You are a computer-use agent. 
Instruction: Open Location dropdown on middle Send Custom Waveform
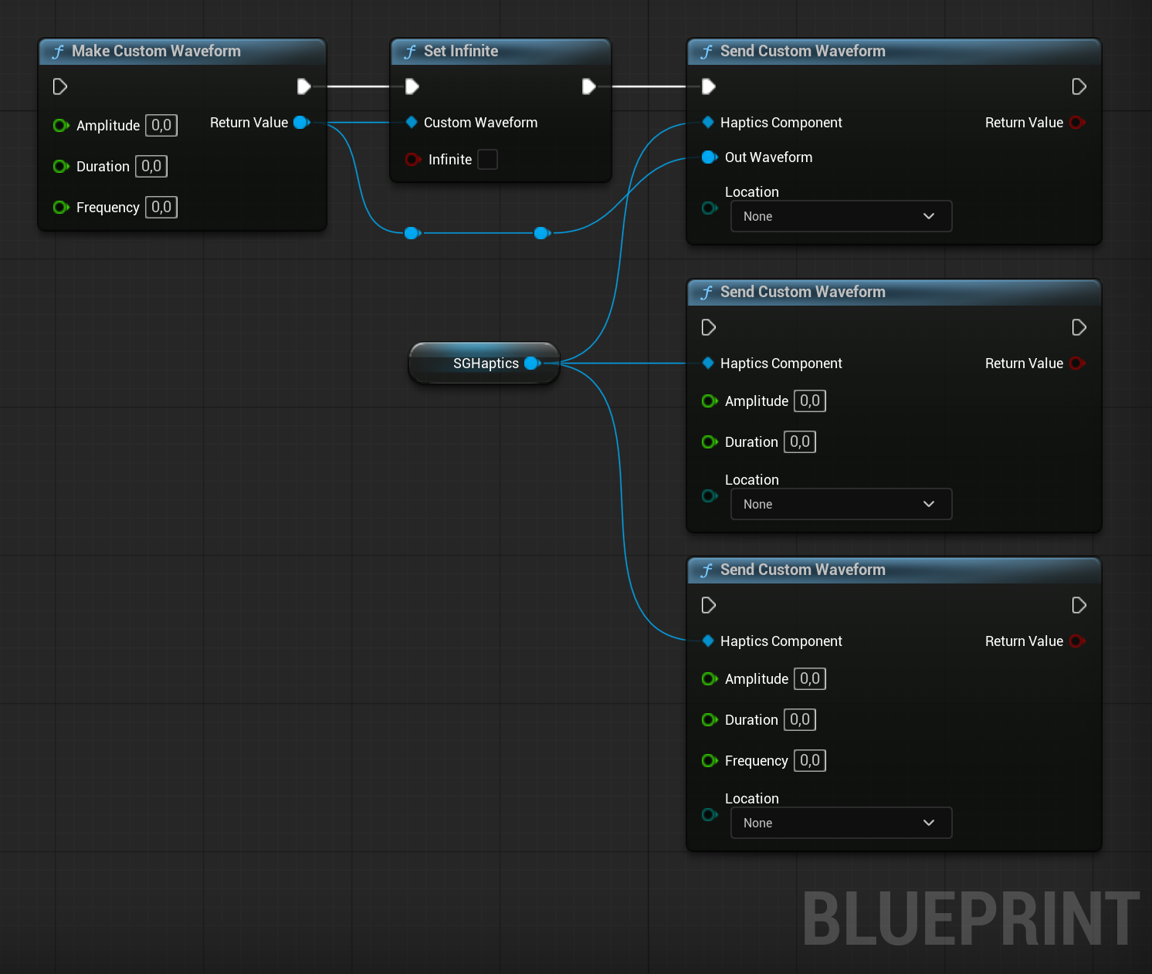tap(841, 504)
